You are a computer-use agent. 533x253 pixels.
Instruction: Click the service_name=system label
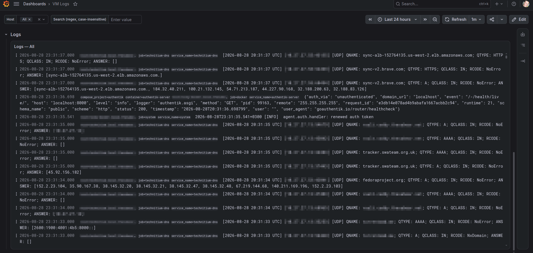coord(174,117)
